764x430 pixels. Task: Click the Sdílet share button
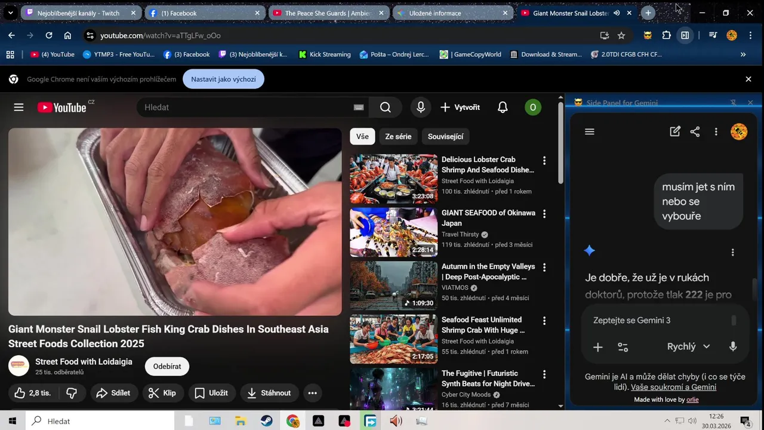click(113, 393)
